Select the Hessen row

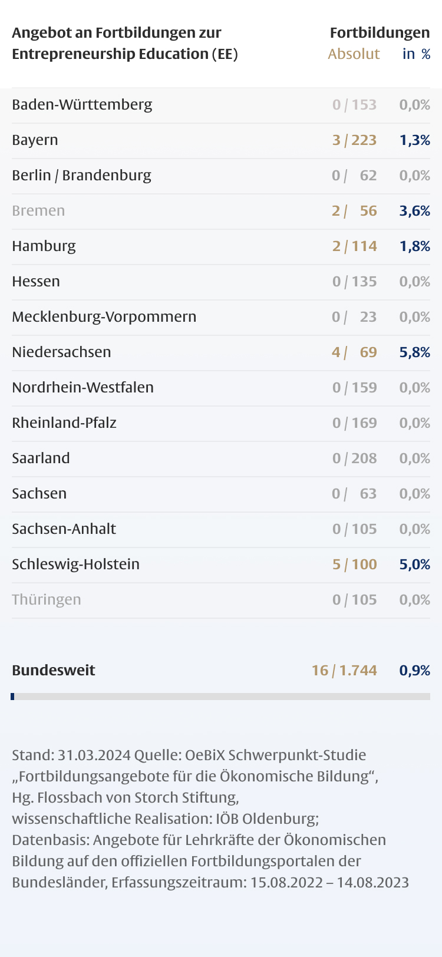pyautogui.click(x=36, y=282)
